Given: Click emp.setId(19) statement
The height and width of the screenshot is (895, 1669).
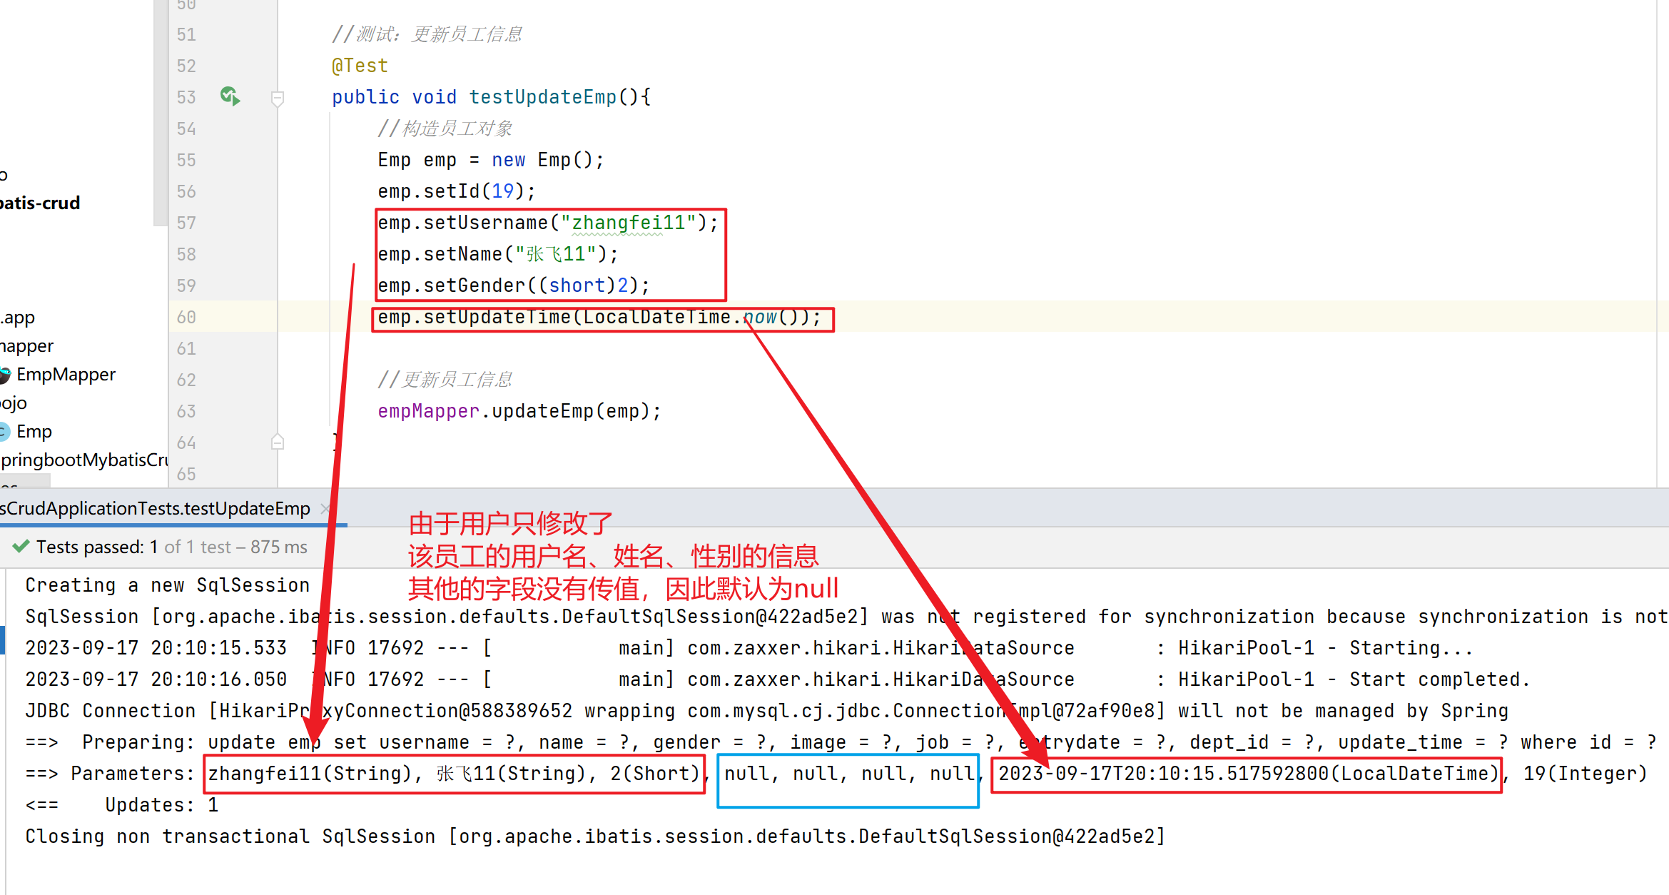Looking at the screenshot, I should (x=457, y=191).
